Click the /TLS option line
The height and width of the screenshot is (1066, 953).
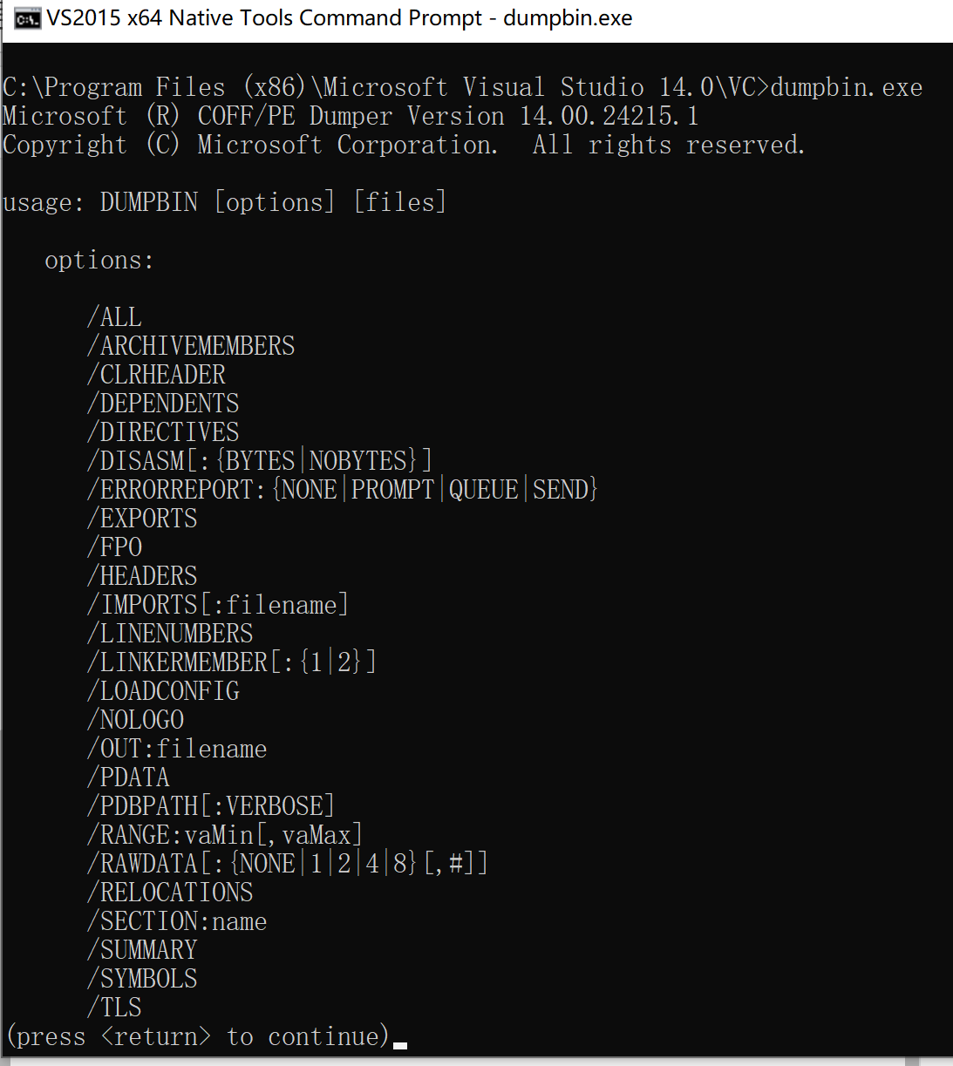[x=113, y=1007]
